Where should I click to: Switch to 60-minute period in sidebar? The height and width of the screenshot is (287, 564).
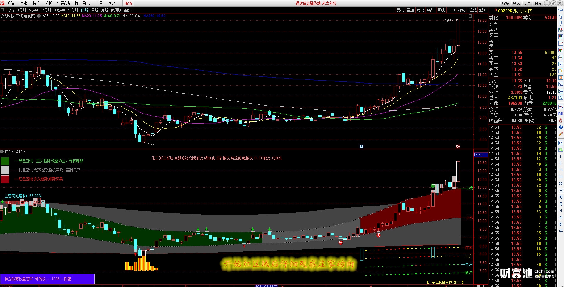tap(560, 183)
